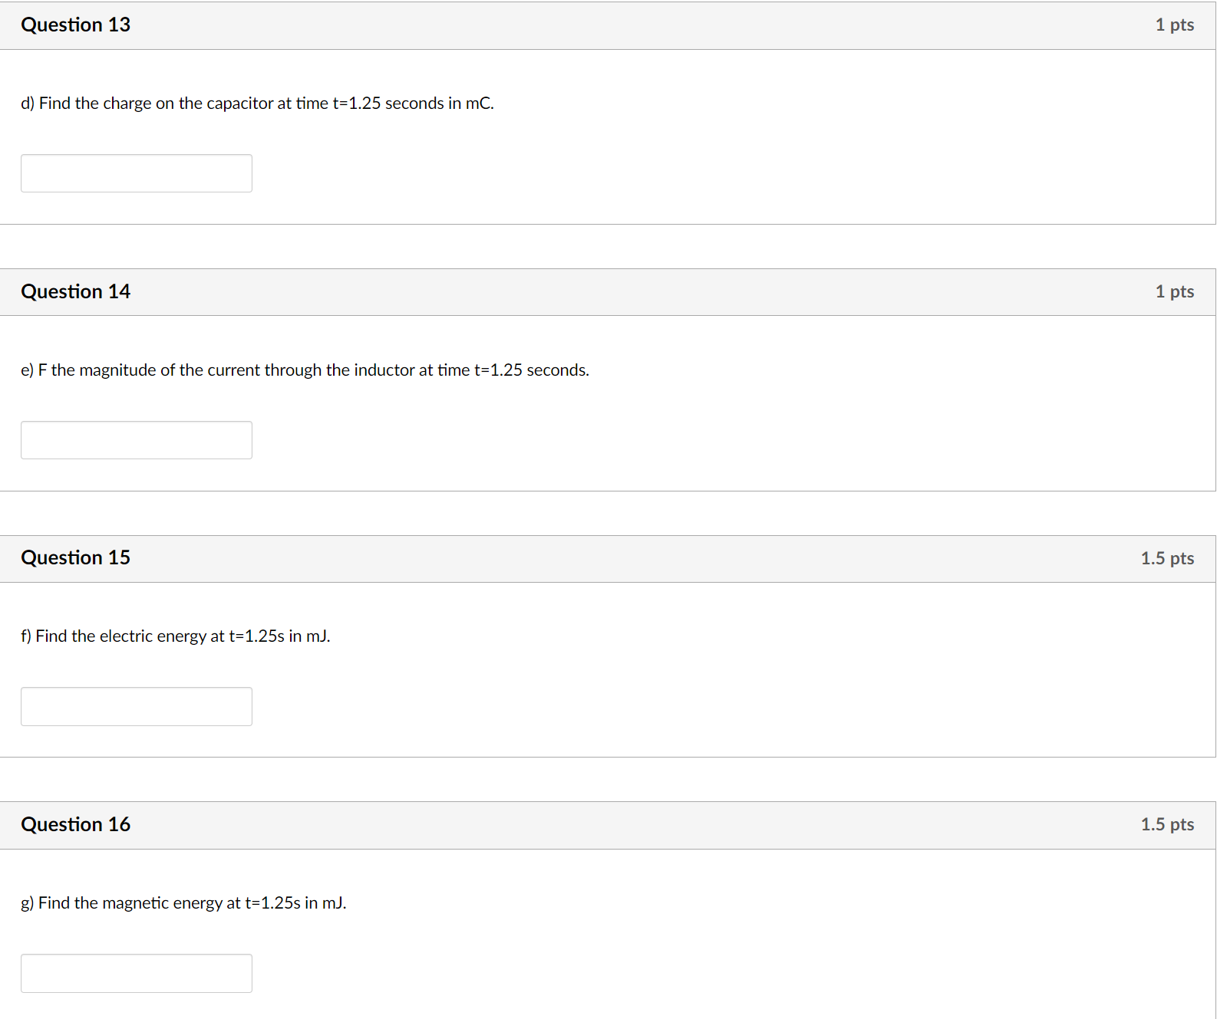Click the '1 pts' label of Question 14

click(x=1175, y=291)
